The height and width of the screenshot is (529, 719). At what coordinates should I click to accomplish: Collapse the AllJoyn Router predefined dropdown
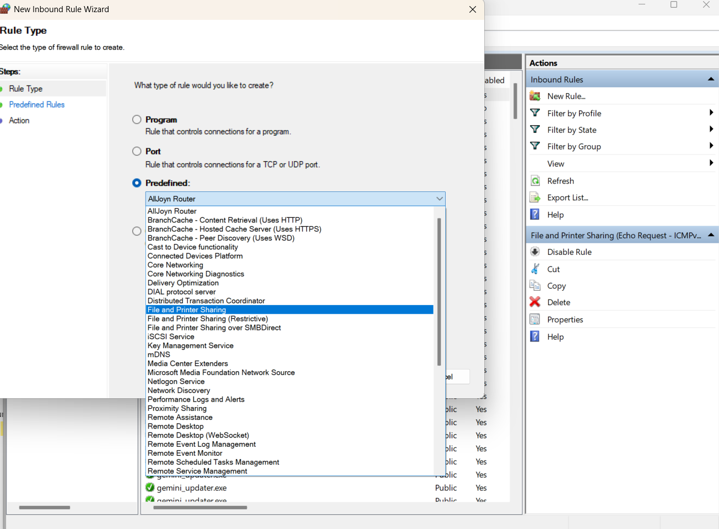(439, 199)
